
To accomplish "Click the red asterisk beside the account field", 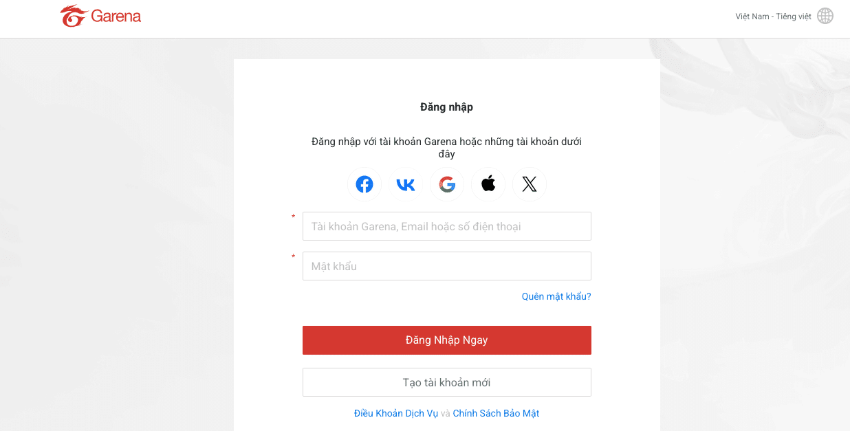I will tap(293, 217).
